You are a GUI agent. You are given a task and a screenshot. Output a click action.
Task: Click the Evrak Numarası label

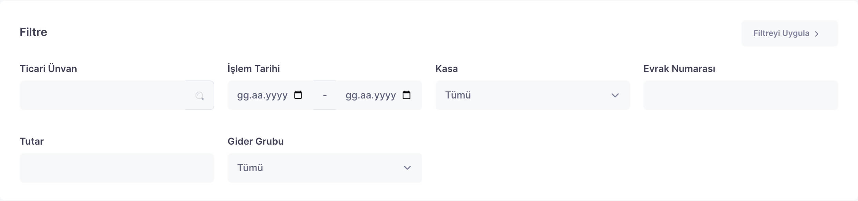click(679, 69)
